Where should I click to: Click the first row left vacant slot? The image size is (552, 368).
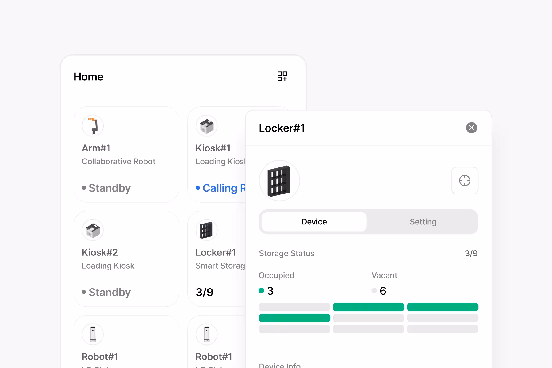[x=294, y=307]
